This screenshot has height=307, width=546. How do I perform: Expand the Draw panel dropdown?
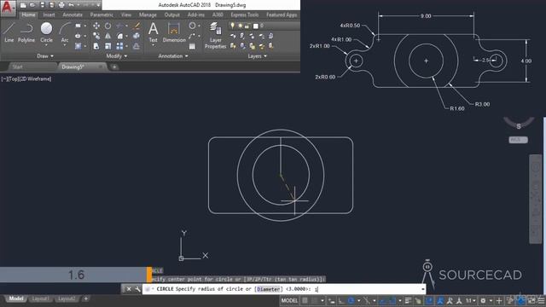click(45, 56)
